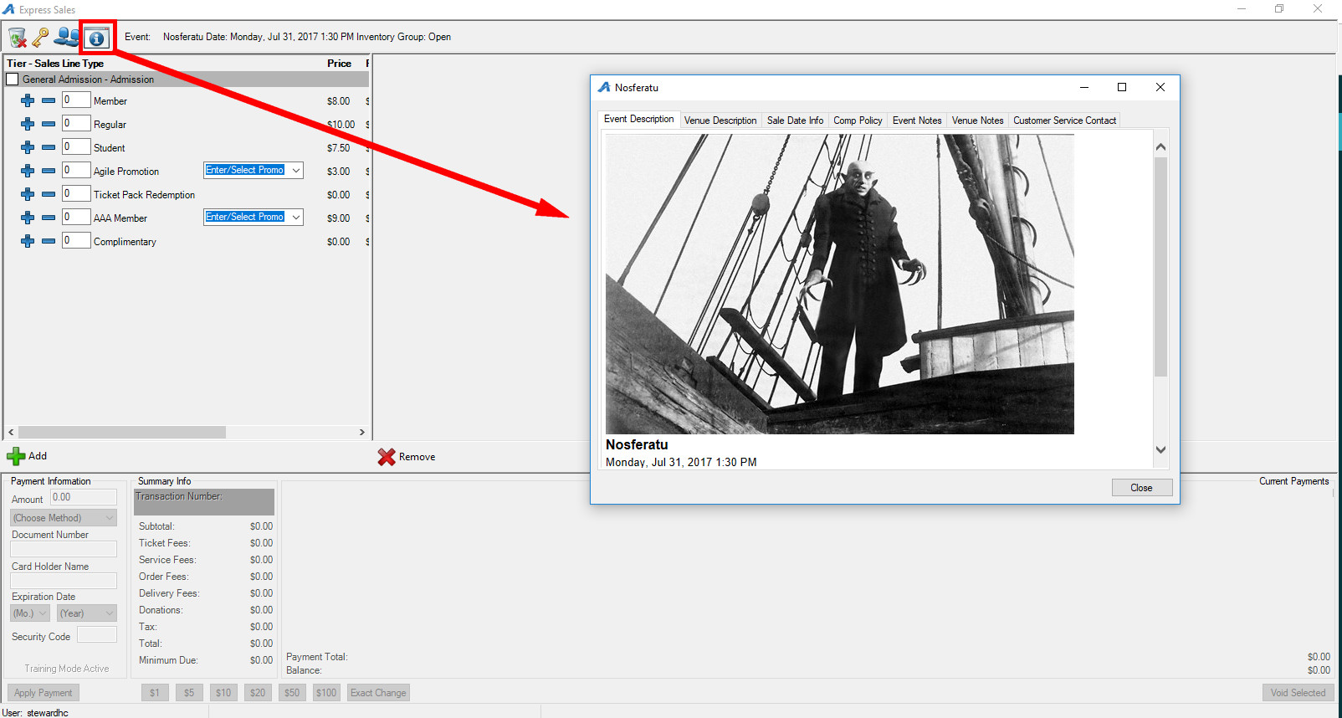Check the General Admission checkbox
The width and height of the screenshot is (1342, 718).
[13, 79]
